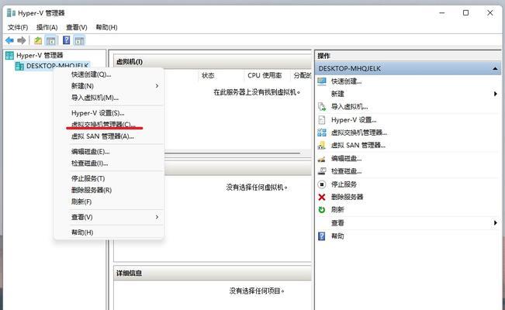The image size is (505, 310).
Task: Click 导入虚拟机... link in actions pane
Action: [x=349, y=106]
